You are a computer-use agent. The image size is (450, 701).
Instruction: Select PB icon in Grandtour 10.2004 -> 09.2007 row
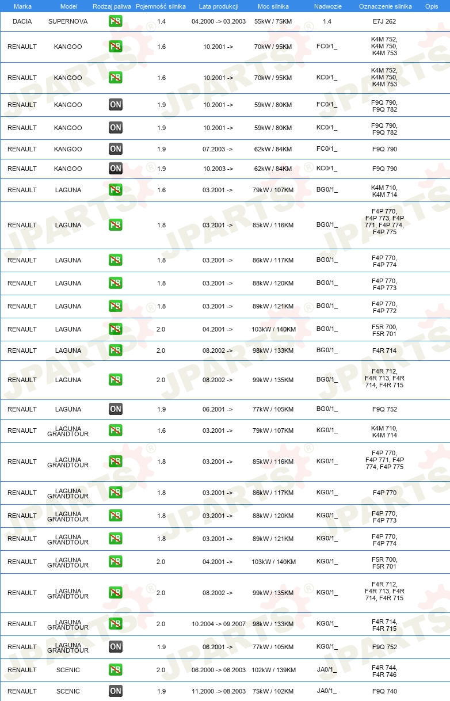click(x=116, y=624)
